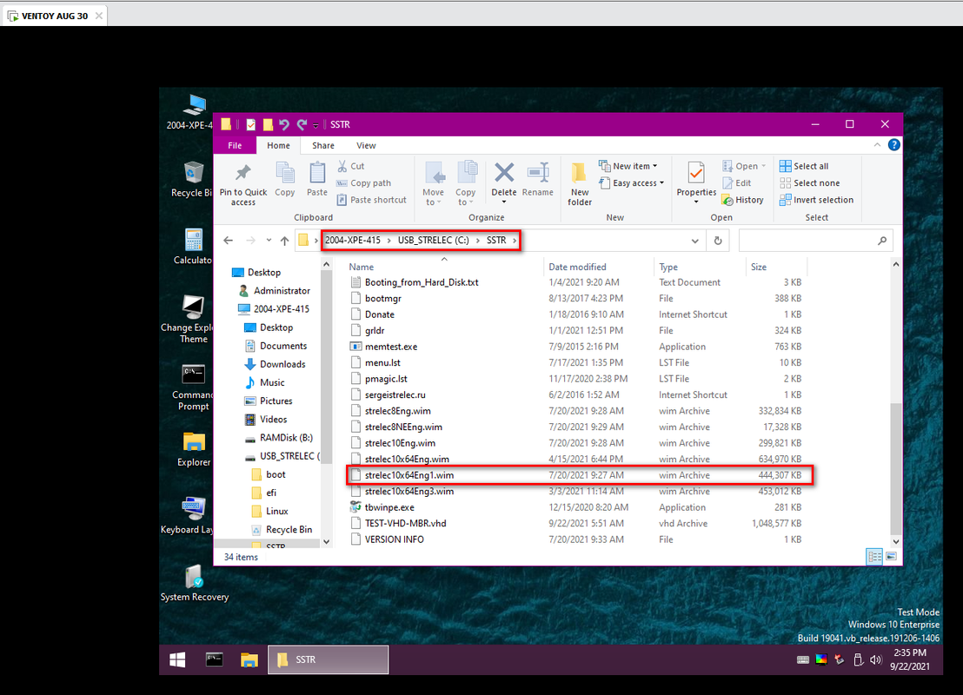Open Properties checkmark icon
Viewport: 963px width, 695px height.
[696, 174]
